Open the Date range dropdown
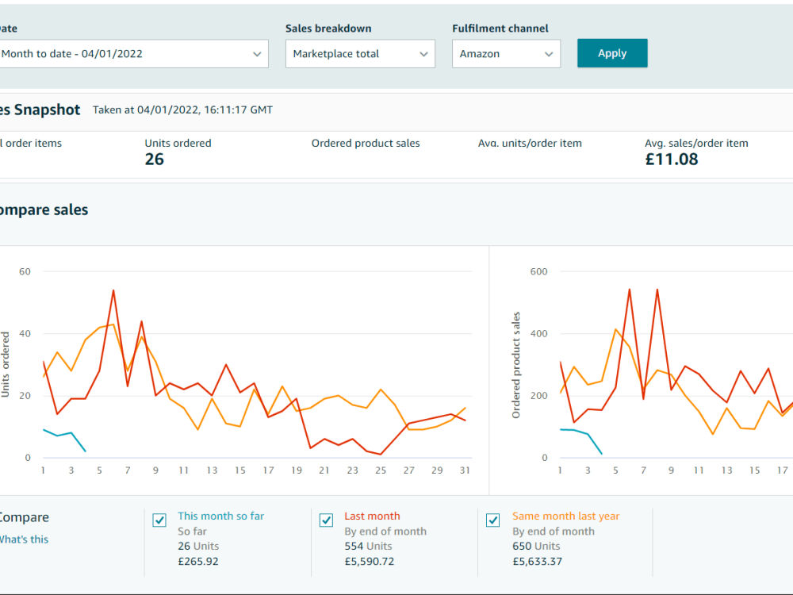Screen dimensions: 793x595 [132, 54]
